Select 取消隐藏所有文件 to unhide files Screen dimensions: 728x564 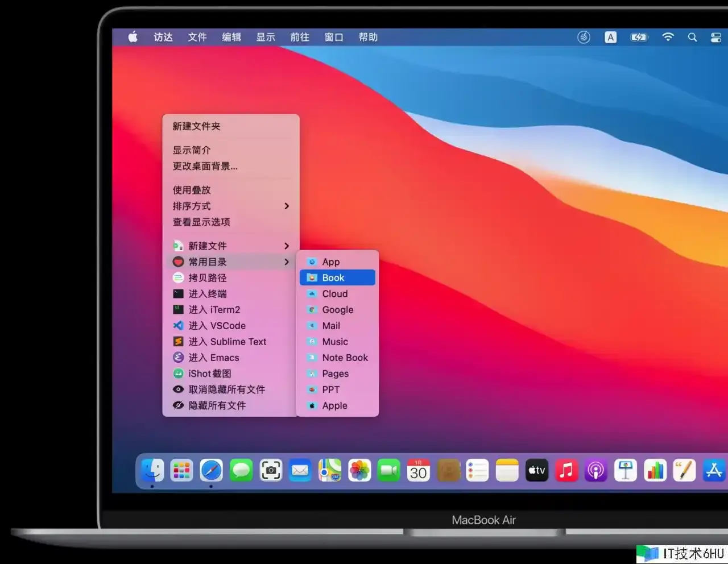tap(226, 389)
